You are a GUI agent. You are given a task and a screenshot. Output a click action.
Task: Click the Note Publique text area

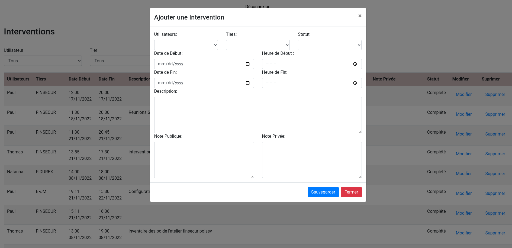point(204,160)
